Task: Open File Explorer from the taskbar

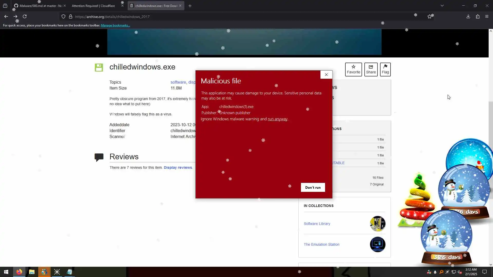Action: (32, 272)
